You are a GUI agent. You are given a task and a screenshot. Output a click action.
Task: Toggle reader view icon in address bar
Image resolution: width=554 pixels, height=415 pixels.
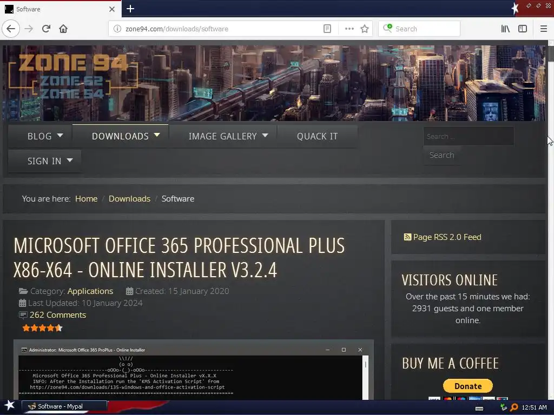coord(327,29)
